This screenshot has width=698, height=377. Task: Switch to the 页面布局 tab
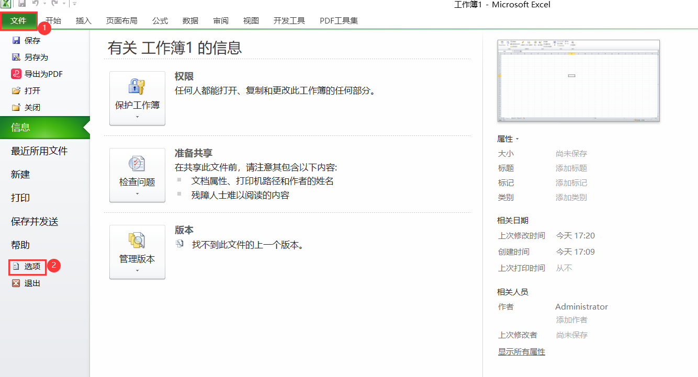pyautogui.click(x=122, y=21)
